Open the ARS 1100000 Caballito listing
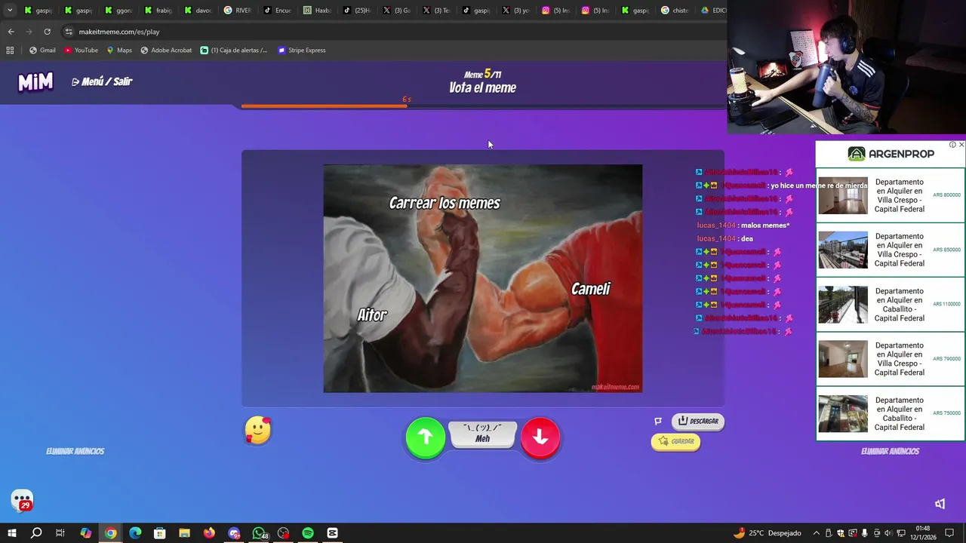This screenshot has height=543, width=966. click(x=891, y=304)
